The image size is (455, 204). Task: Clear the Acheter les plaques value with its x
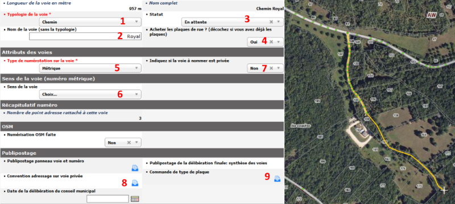point(271,41)
